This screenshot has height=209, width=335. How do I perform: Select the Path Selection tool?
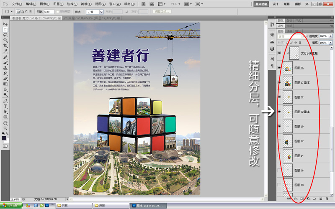pos(5,111)
